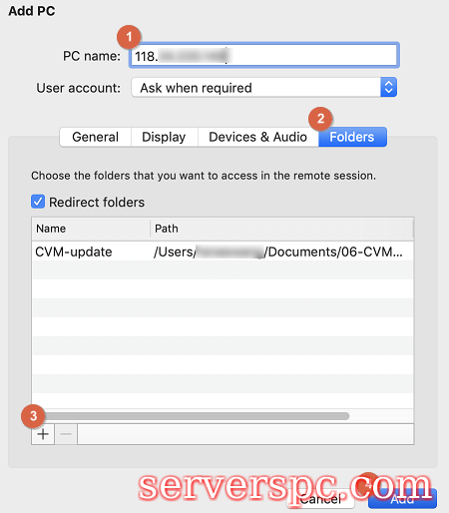This screenshot has width=449, height=513.
Task: Select the CVM-update folder row
Action: pyautogui.click(x=223, y=252)
